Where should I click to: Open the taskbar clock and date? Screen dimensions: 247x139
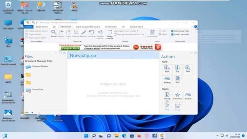pyautogui.click(x=235, y=136)
